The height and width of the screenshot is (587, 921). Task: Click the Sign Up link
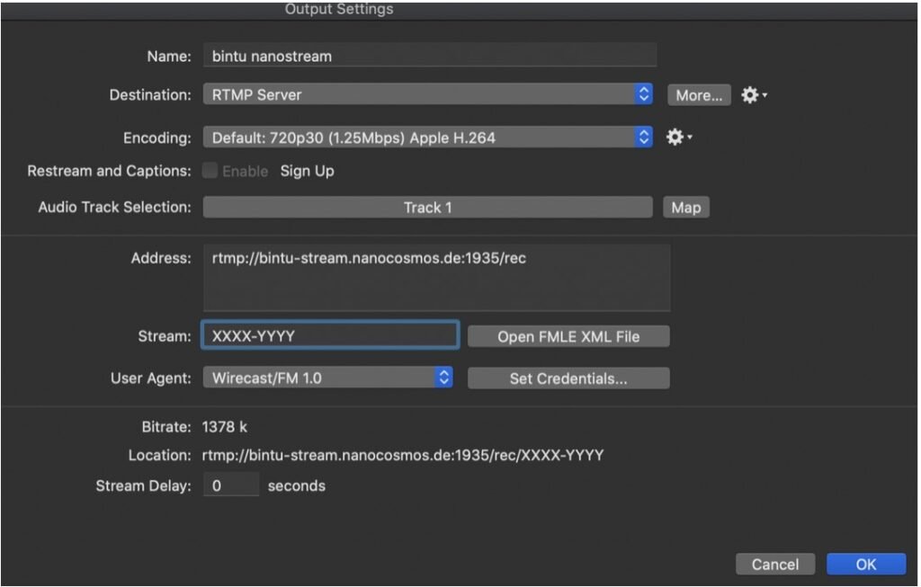pyautogui.click(x=307, y=170)
